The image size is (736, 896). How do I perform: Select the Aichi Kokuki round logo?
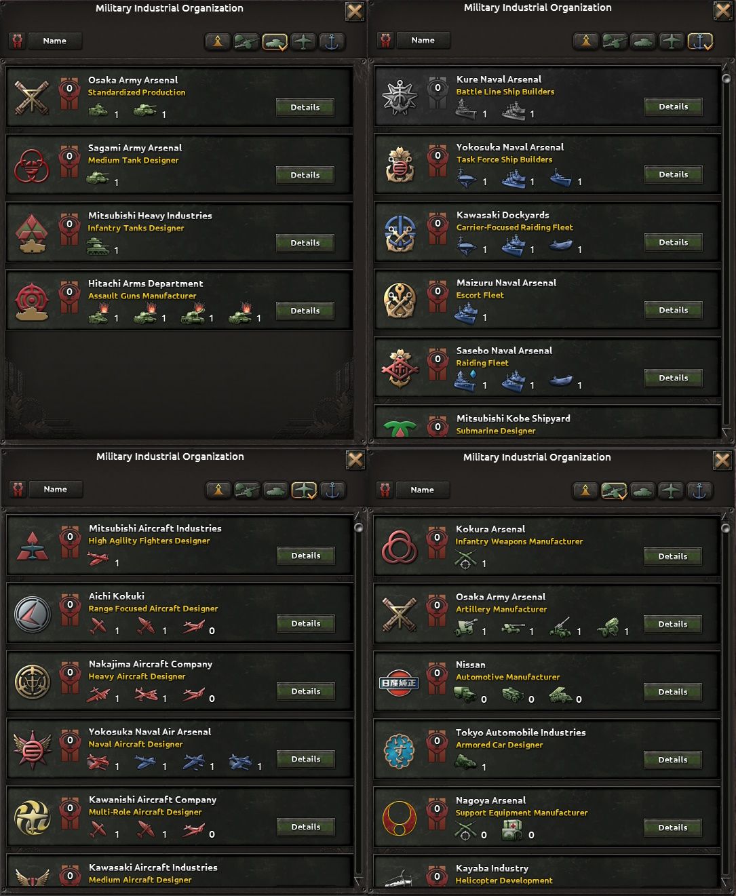click(x=33, y=614)
